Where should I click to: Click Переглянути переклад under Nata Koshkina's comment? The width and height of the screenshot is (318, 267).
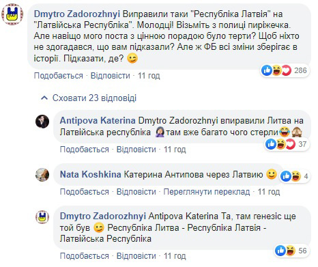(x=207, y=192)
